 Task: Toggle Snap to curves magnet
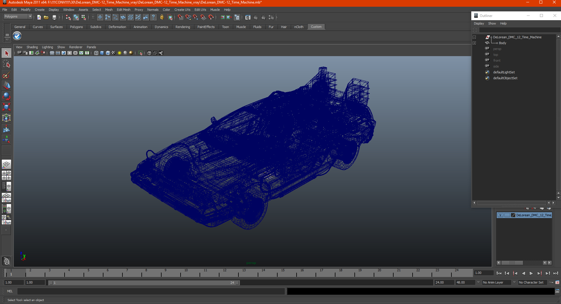click(x=188, y=18)
